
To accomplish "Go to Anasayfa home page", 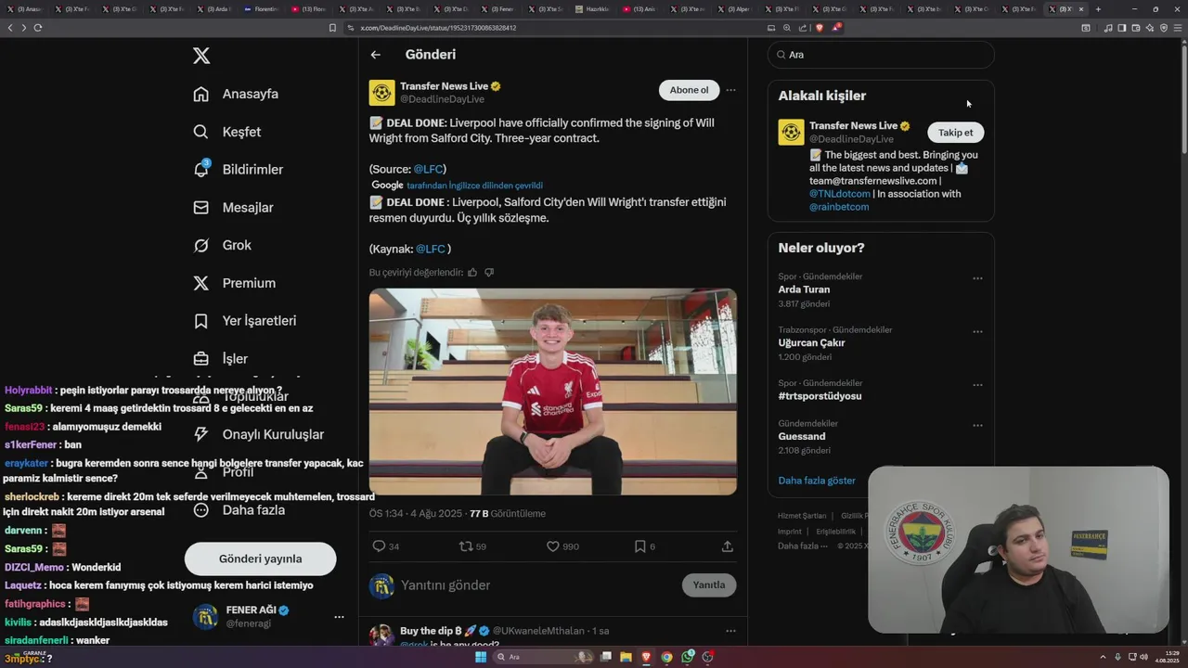I will (x=236, y=94).
